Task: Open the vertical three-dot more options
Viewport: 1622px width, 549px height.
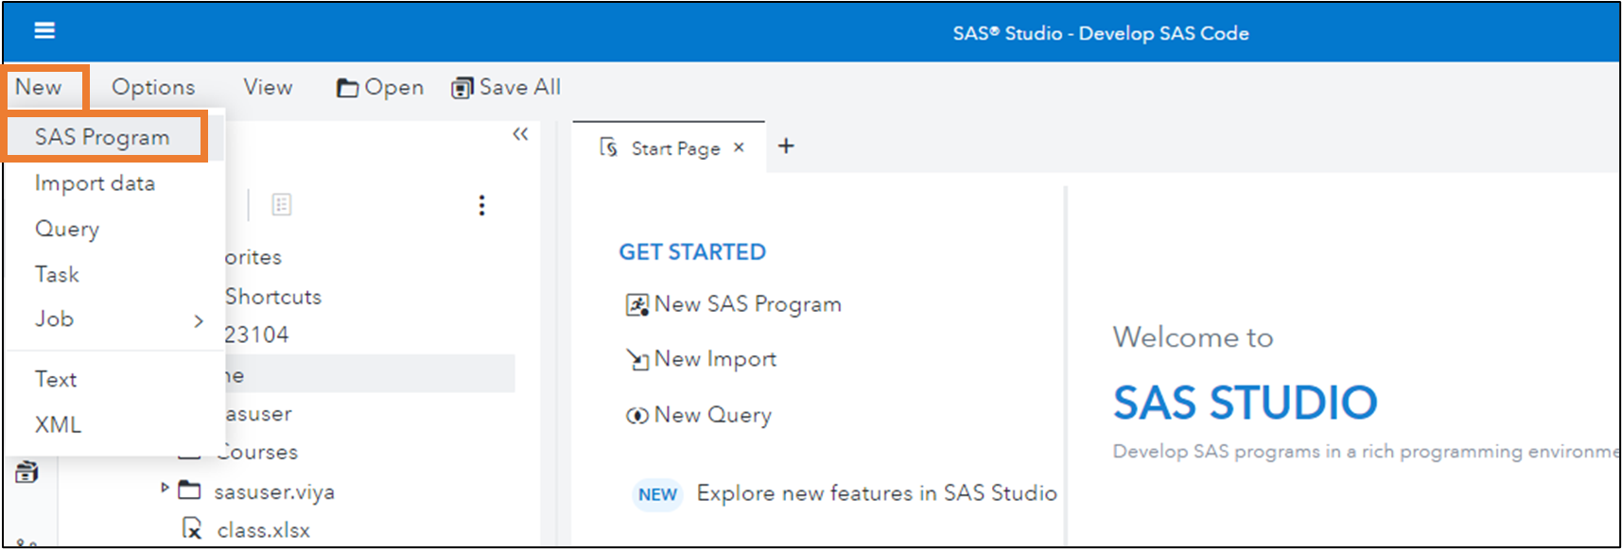Action: tap(482, 205)
